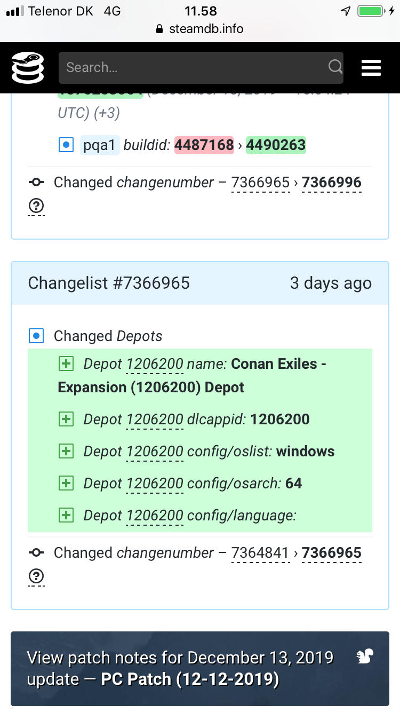Tap the SteamDB logo icon
Image resolution: width=400 pixels, height=712 pixels.
click(x=28, y=68)
